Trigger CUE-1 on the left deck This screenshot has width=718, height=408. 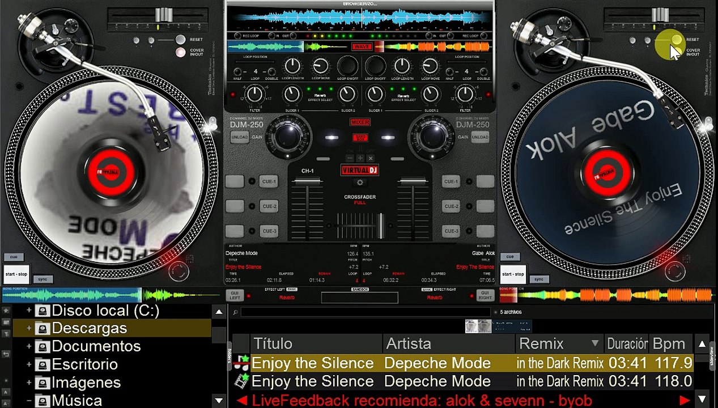point(269,181)
